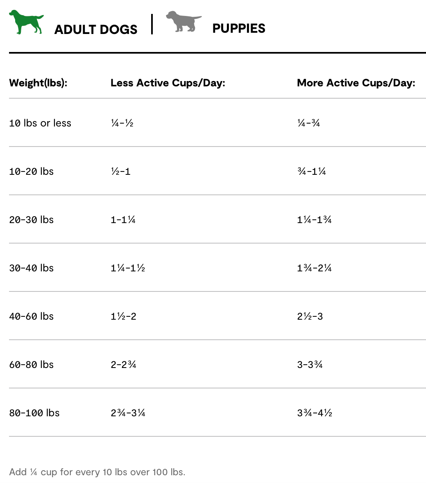Select the 20-30 lbs weight row
The image size is (426, 483).
tap(32, 220)
